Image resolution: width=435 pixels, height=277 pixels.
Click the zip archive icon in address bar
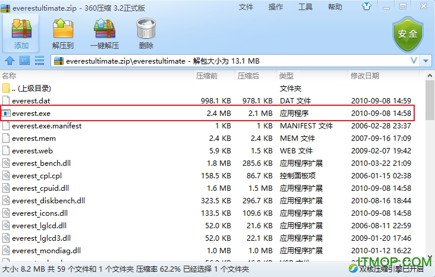[59, 61]
